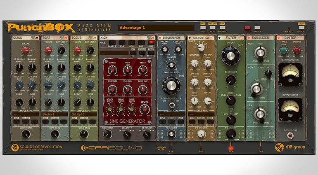Disable the Equalizer effect LED
Viewport: 318px width, 175px height.
pos(249,38)
